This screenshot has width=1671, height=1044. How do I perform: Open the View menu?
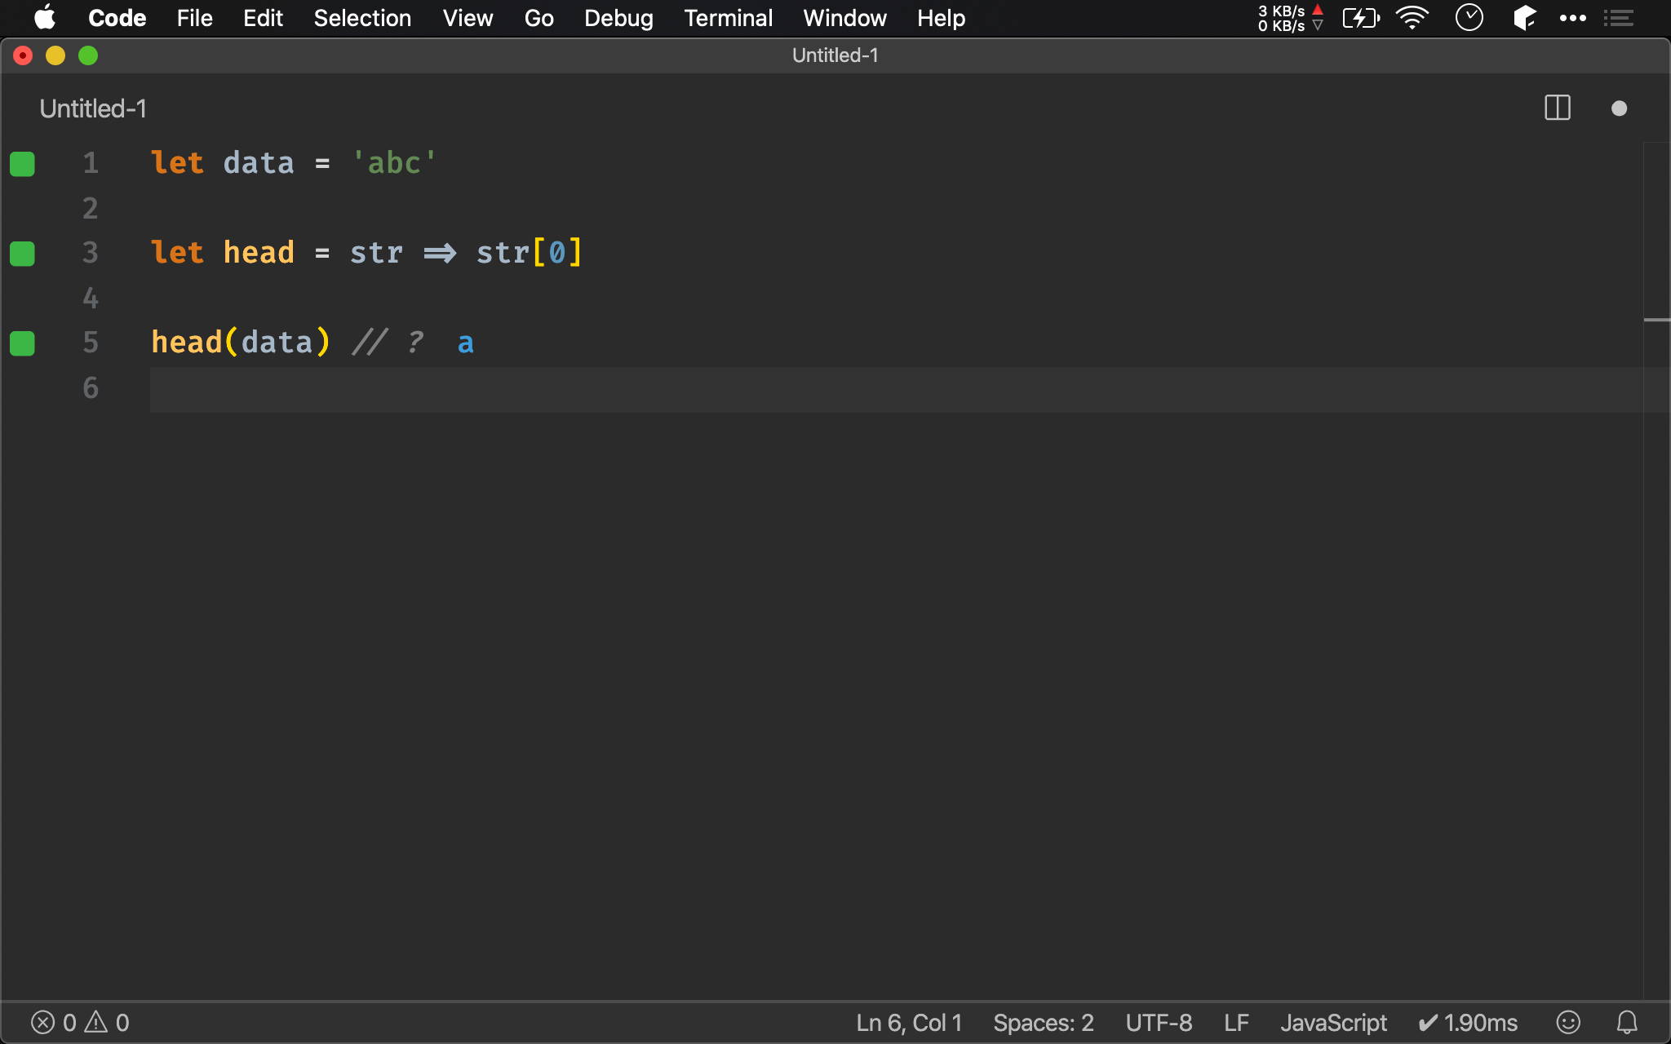(468, 18)
